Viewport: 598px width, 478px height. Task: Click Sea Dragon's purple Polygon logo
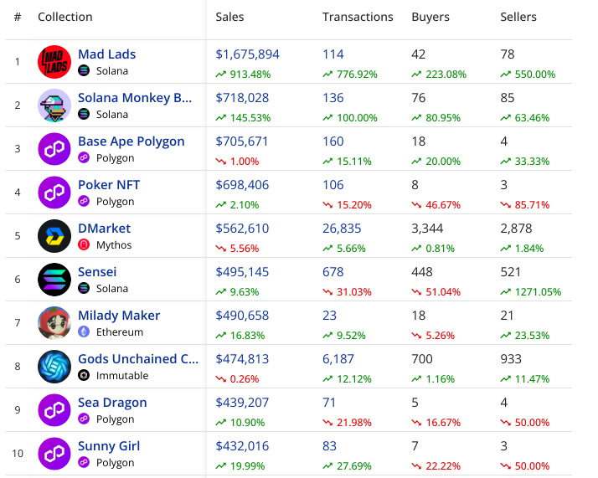tap(54, 409)
